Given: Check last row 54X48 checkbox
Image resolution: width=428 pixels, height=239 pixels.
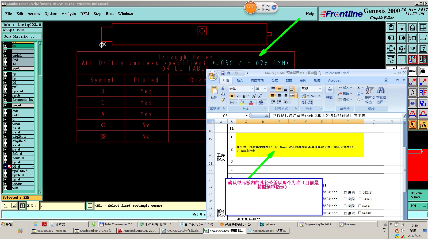Looking at the screenshot, I should click(360, 213).
